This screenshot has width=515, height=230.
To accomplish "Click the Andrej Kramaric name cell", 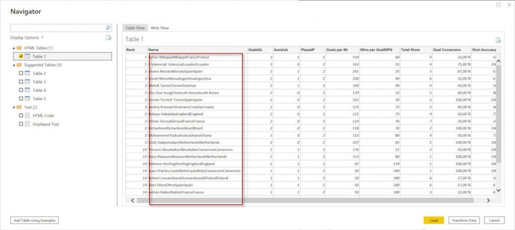I will tap(197, 107).
